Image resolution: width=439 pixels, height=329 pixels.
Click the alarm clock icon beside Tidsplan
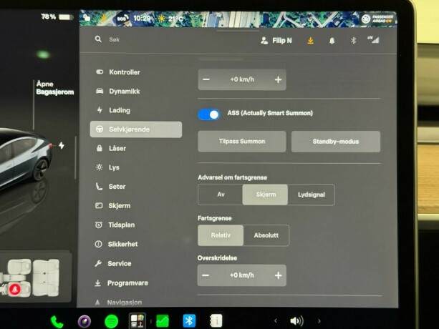99,225
